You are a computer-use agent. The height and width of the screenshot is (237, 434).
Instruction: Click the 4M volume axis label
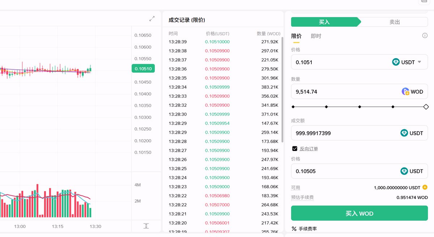click(137, 185)
